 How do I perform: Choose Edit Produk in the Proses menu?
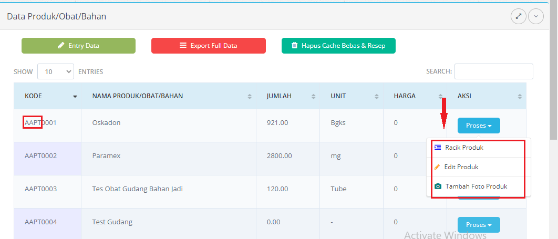tap(461, 167)
